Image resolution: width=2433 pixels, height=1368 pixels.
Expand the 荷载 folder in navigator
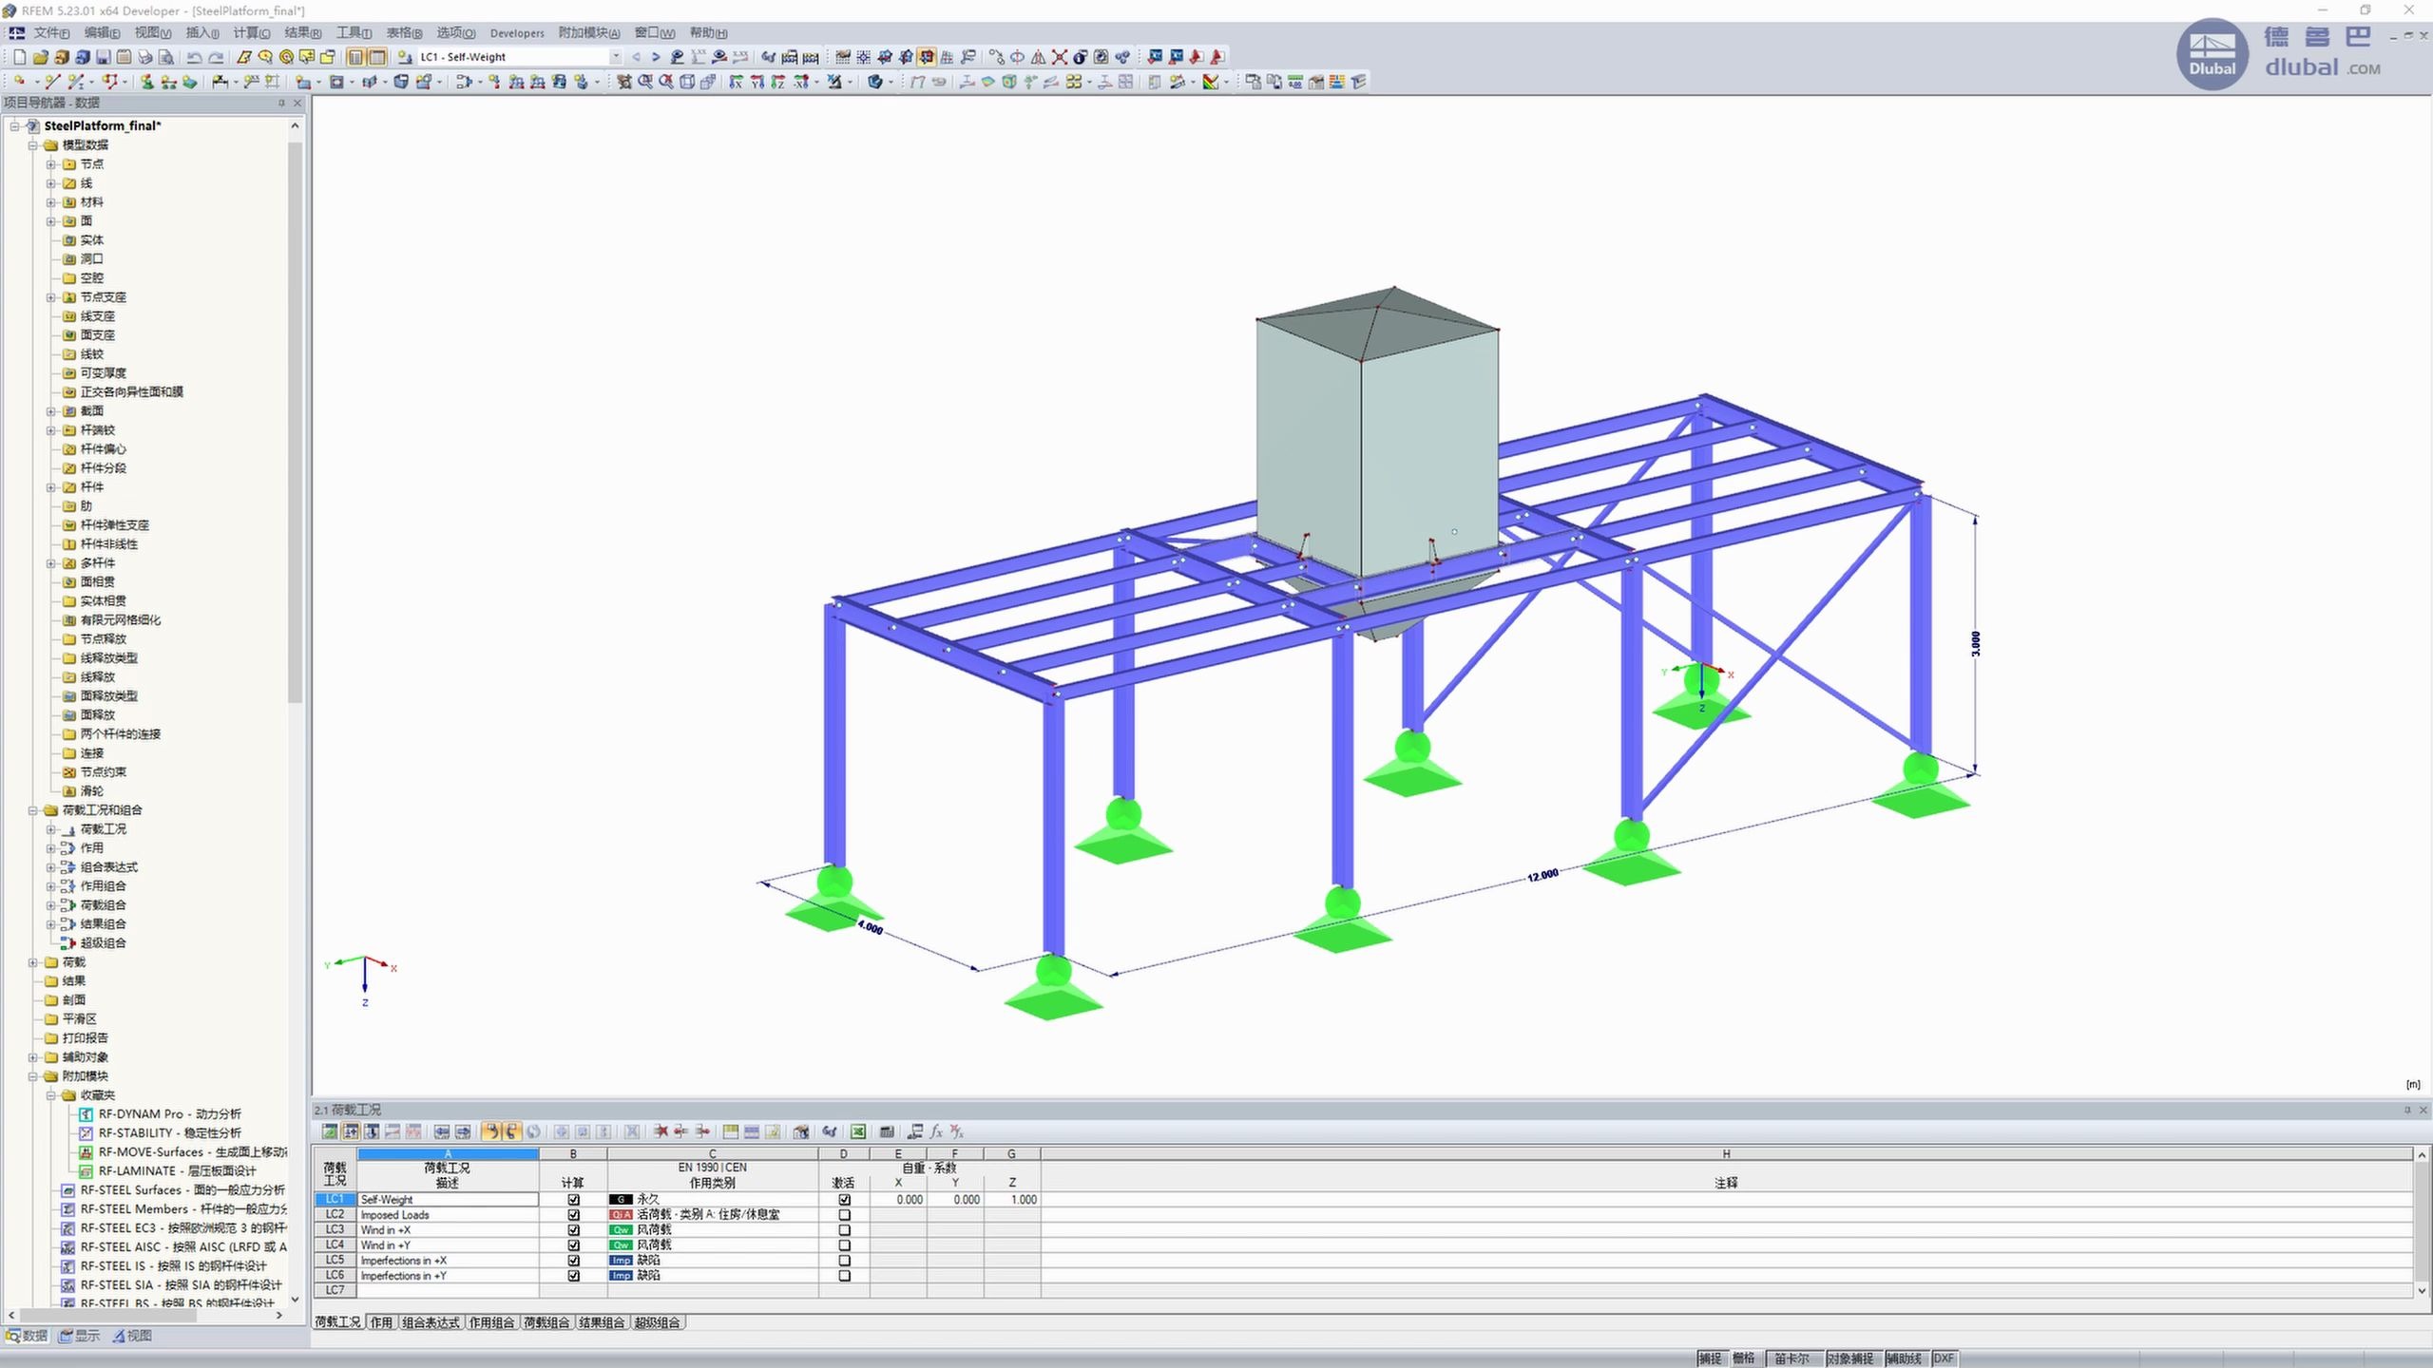coord(33,962)
